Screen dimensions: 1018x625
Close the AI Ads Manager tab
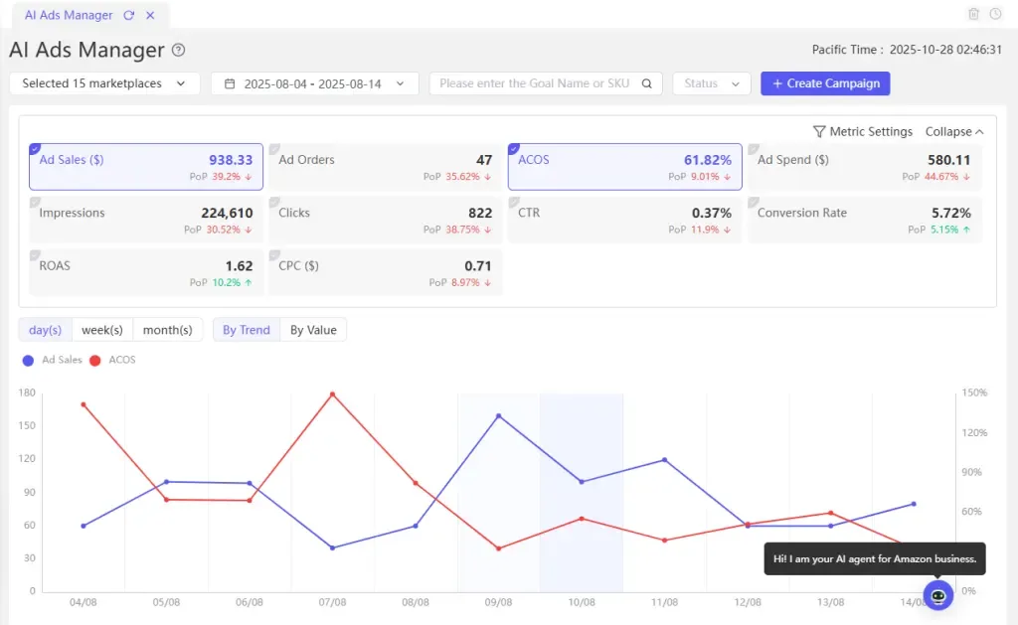click(x=150, y=15)
